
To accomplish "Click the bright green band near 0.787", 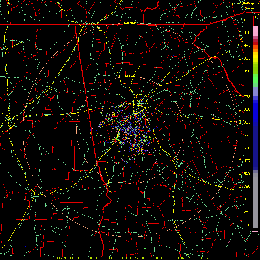I will click(x=255, y=79).
